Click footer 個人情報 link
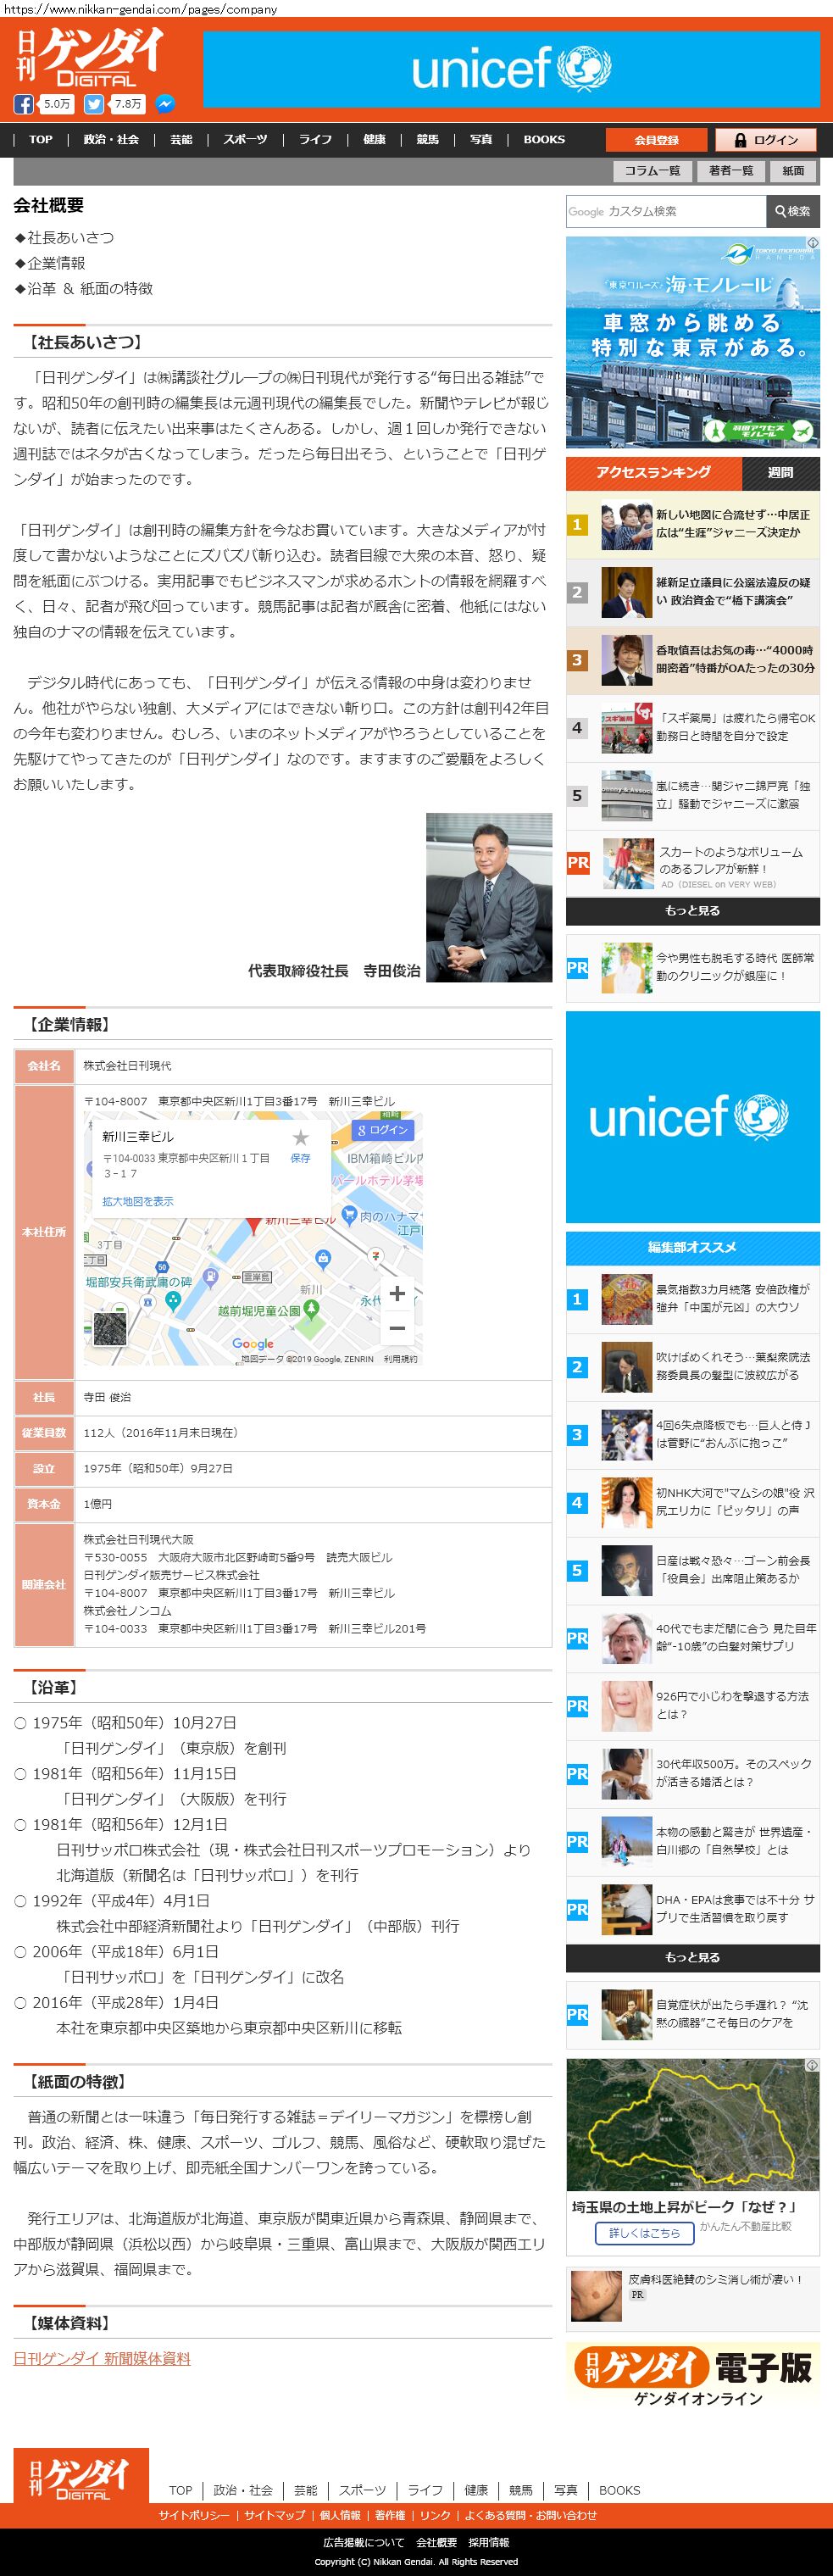The height and width of the screenshot is (2576, 833). coord(340,2515)
